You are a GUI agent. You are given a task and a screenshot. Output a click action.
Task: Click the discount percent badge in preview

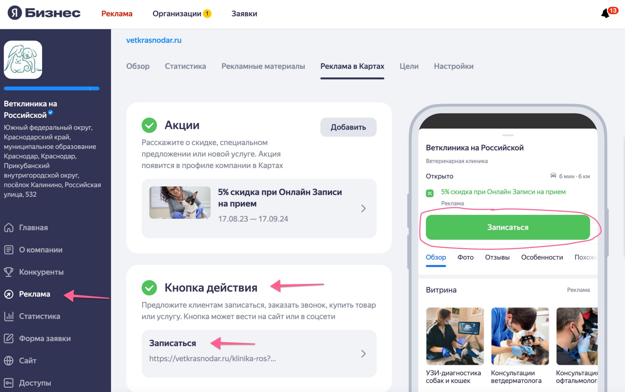click(430, 193)
